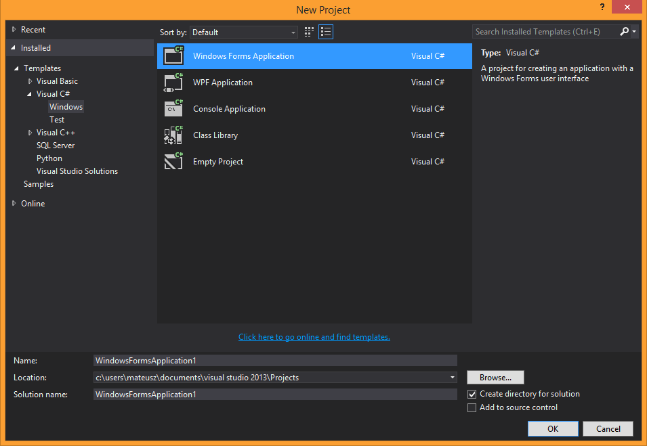Viewport: 647px width, 446px height.
Task: Close the New Project dialog
Action: [x=627, y=7]
